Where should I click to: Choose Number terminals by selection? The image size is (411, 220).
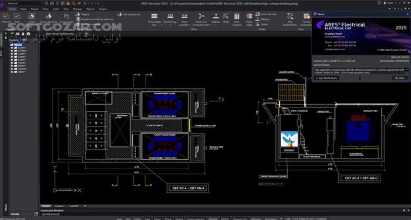click(95, 19)
